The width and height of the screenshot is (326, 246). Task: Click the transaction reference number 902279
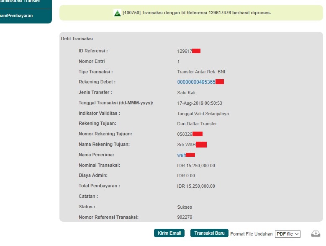[185, 217]
